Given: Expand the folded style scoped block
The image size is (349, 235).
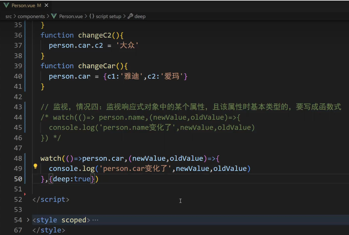Looking at the screenshot, I should click(x=28, y=220).
